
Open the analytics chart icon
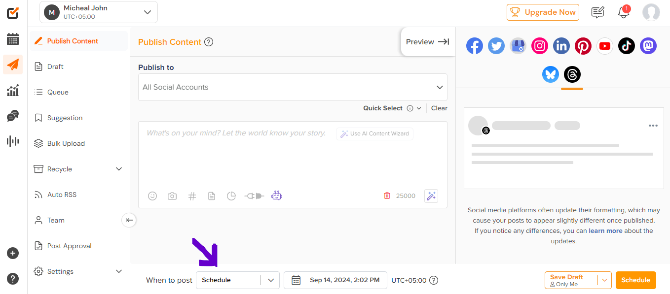(13, 90)
